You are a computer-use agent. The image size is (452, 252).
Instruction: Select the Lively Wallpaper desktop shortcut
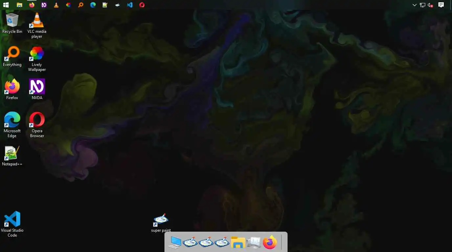[x=37, y=59]
